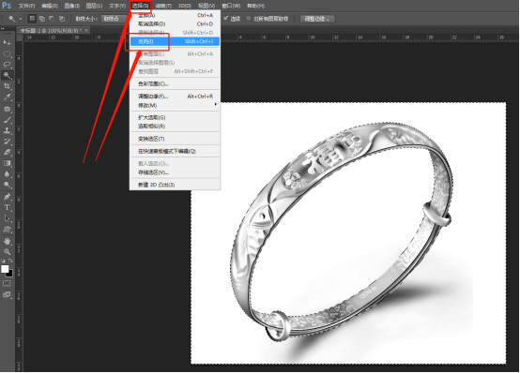Viewport: 520px width, 373px height.
Task: Choose the Elliptical Marquee tool
Action: pyautogui.click(x=7, y=53)
